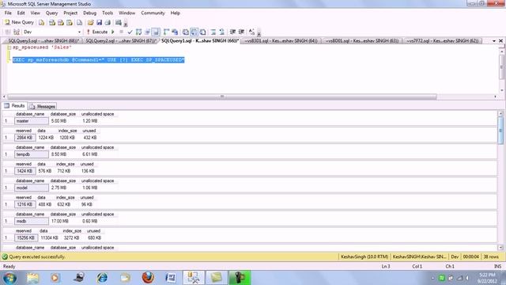
Task: Select the Results tab
Action: (14, 105)
